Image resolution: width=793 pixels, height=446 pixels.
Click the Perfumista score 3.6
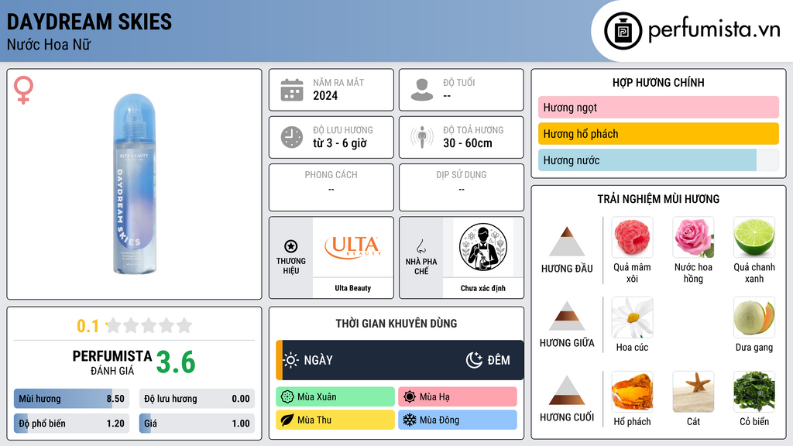tap(176, 362)
